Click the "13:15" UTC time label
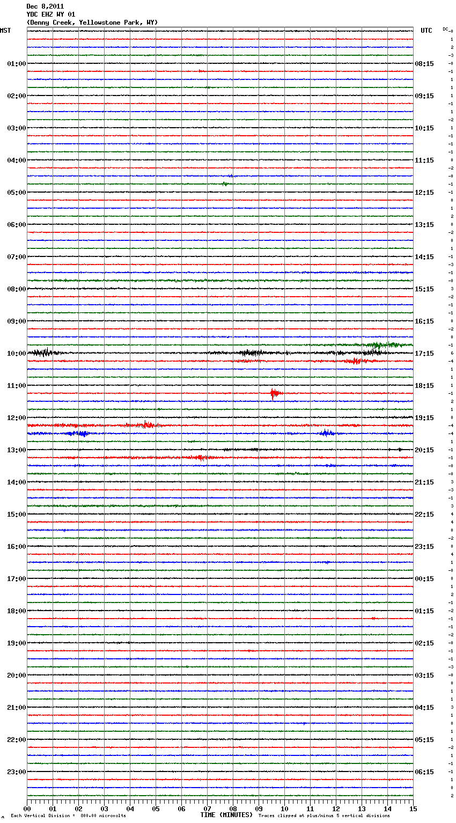456x823 pixels. 424,225
